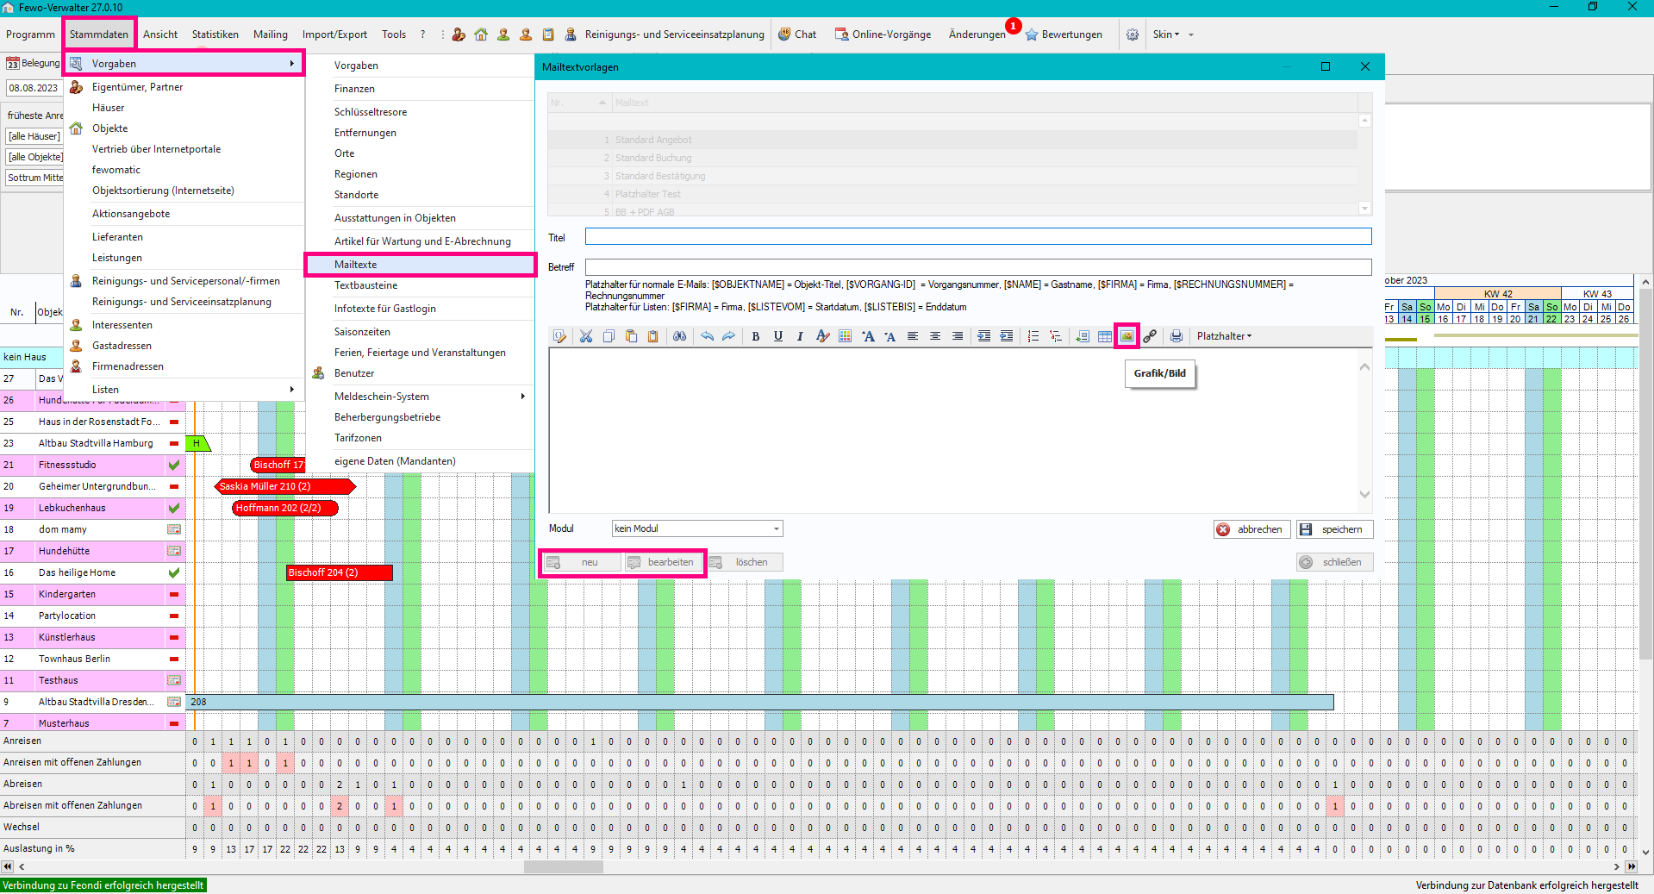Click the Titel input field
Image resolution: width=1654 pixels, height=894 pixels.
(x=978, y=236)
